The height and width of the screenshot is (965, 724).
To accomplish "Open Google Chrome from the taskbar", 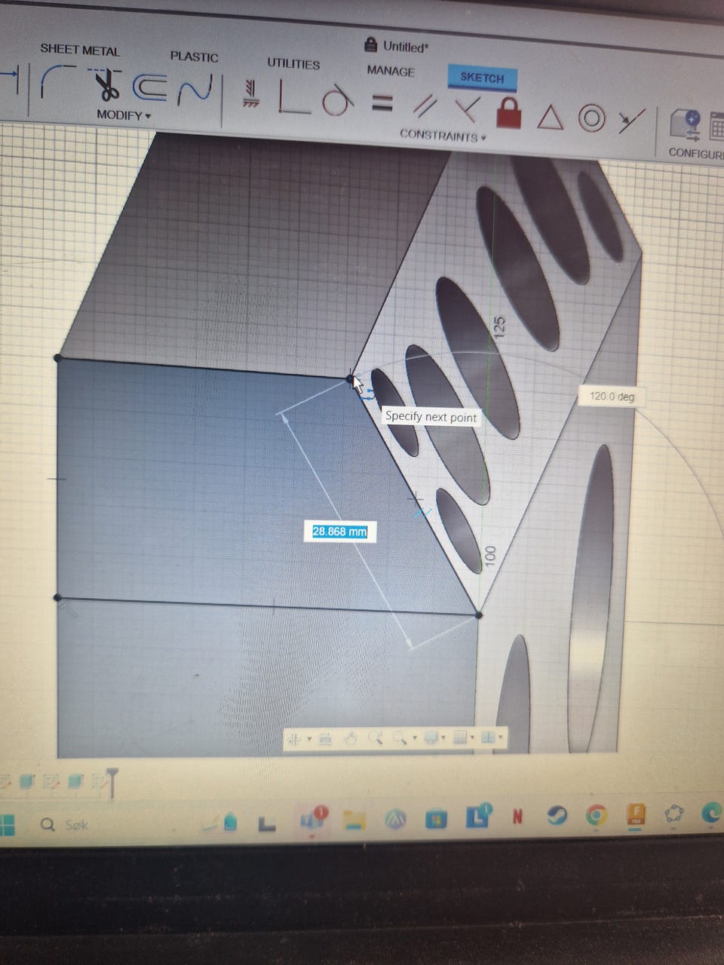I will (596, 815).
